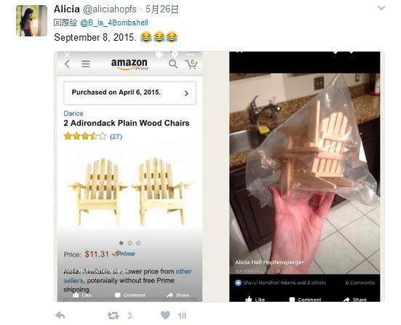401x325 pixels.
Task: Open the 27 reviews star rating
Action: point(93,136)
